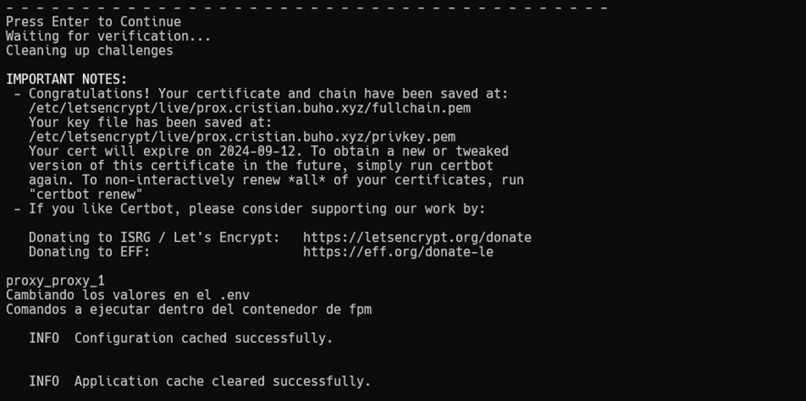806x401 pixels.
Task: Click the "Press Enter to Continue" line
Action: tap(93, 22)
